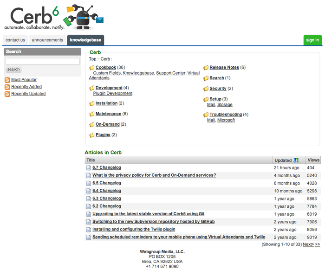
Task: Click the document icon beside Upgrading Cerb5 article
Action: (x=89, y=214)
